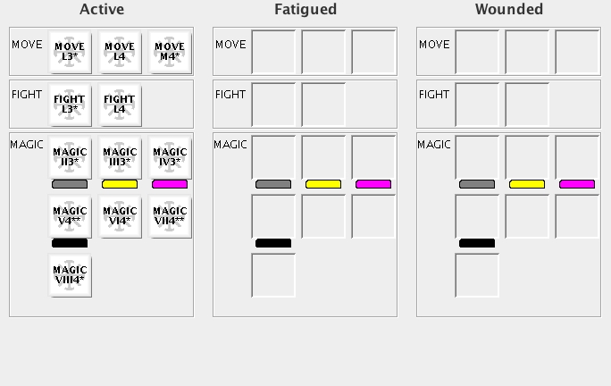Select the MAGIC V4** chit
The image size is (611, 386).
pos(70,216)
